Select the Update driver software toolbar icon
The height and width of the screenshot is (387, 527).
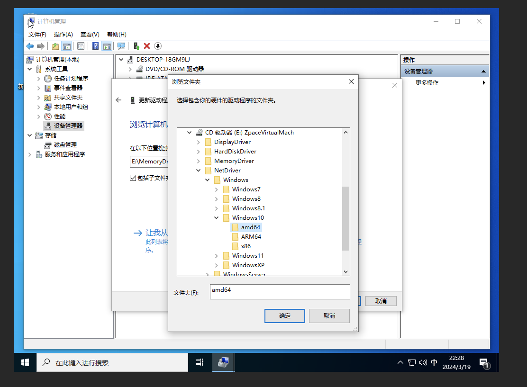pyautogui.click(x=136, y=45)
